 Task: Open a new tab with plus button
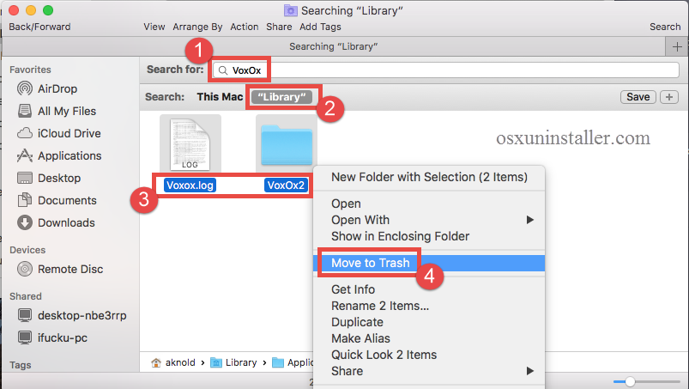(677, 46)
